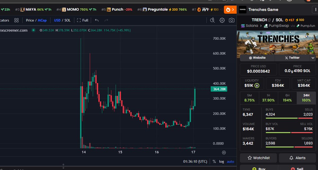Click the Pump.fun link
This screenshot has width=318, height=170.
point(306,26)
